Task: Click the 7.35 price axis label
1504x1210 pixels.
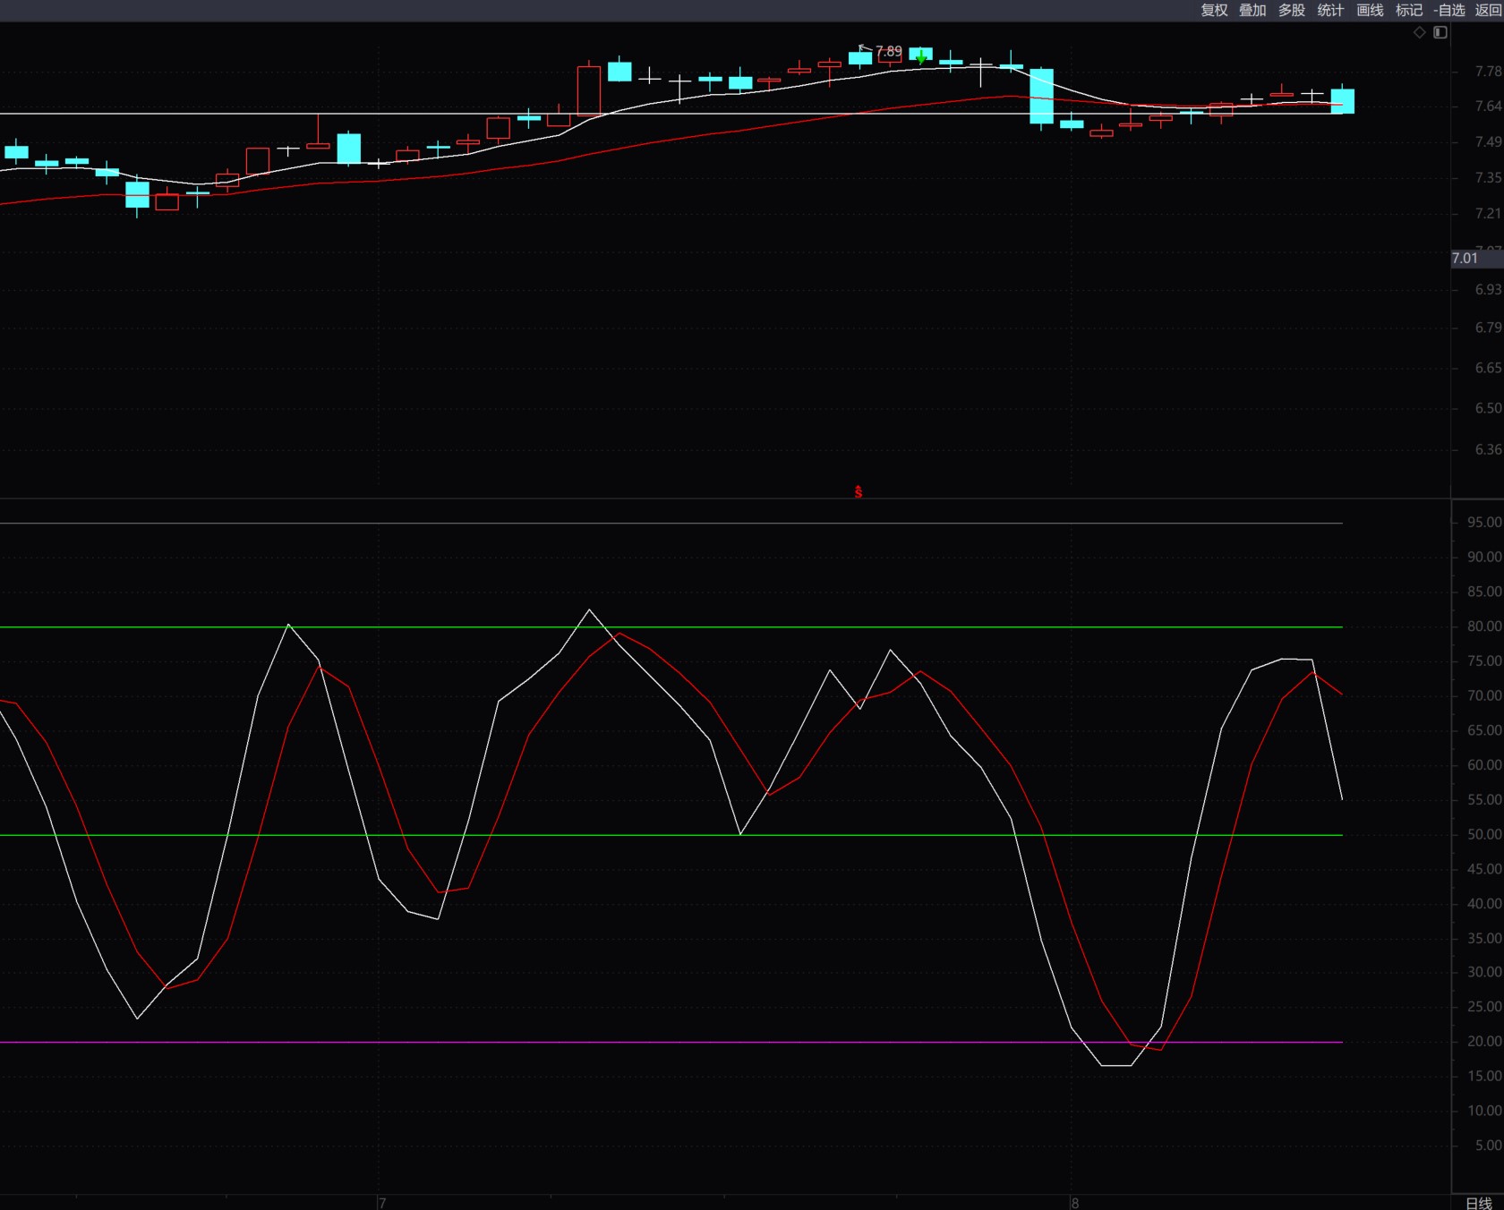Action: pos(1488,178)
